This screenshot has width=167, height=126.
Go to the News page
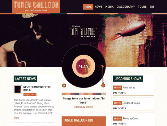click(x=99, y=7)
